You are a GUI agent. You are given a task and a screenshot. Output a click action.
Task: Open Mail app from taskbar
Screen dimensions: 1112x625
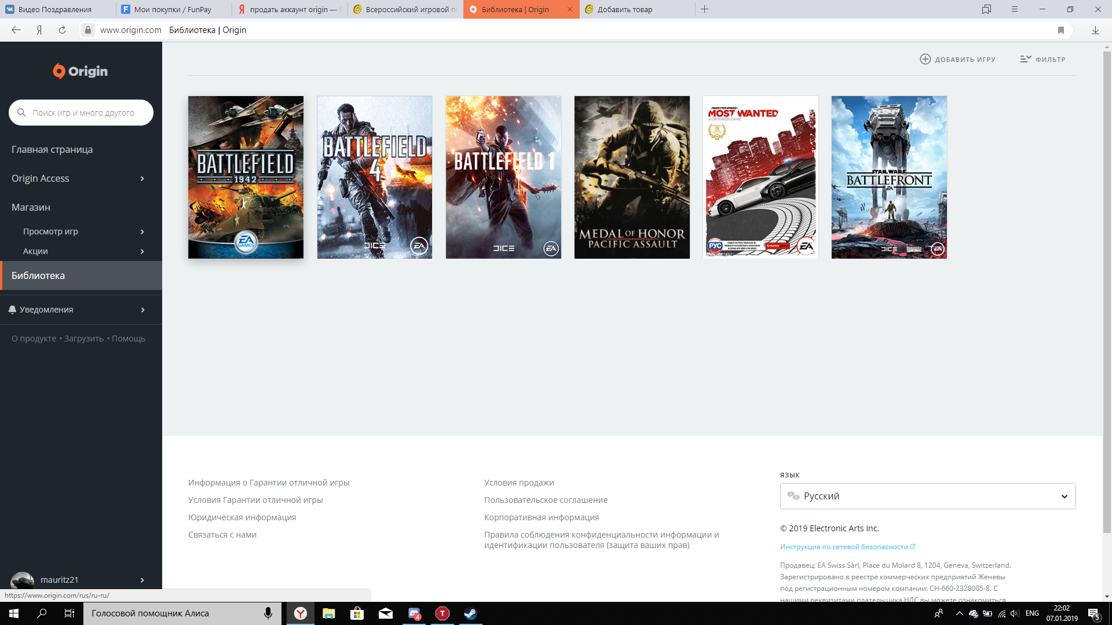(x=385, y=613)
